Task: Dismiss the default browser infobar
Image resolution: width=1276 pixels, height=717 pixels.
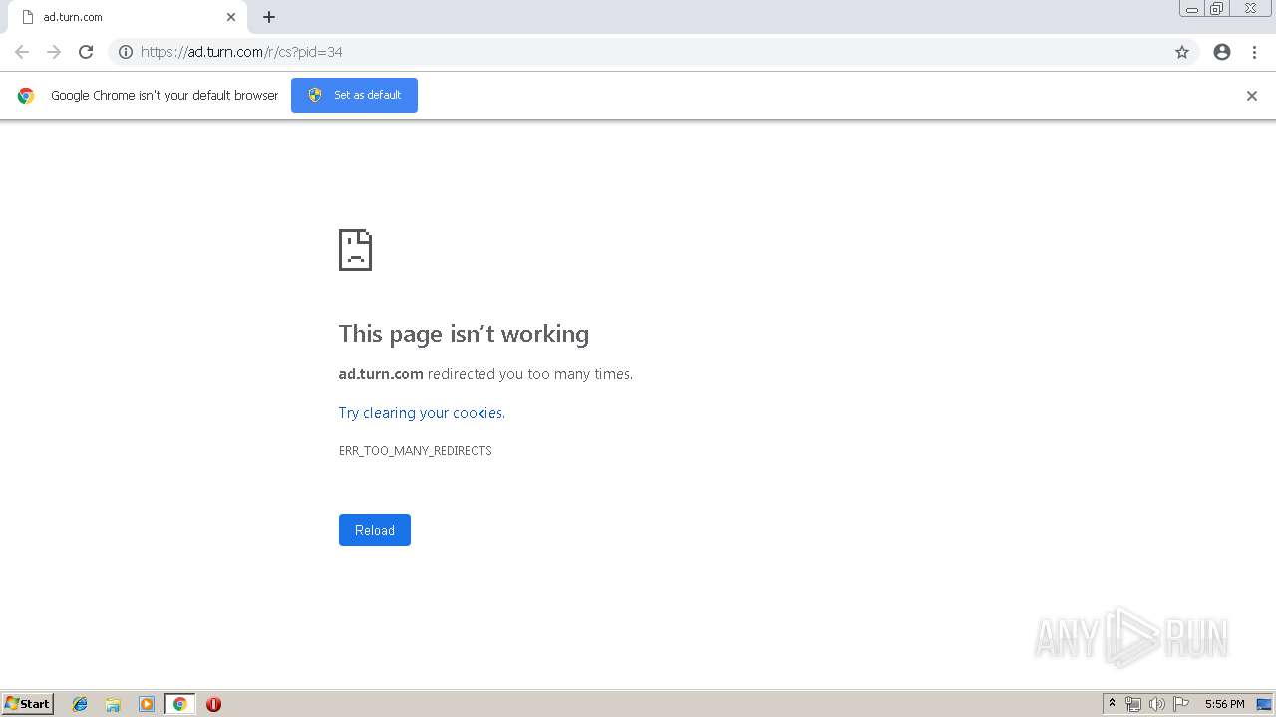Action: tap(1252, 96)
